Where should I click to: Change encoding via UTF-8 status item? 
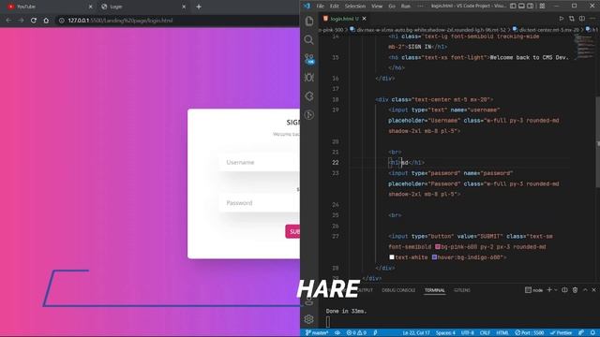(x=467, y=333)
